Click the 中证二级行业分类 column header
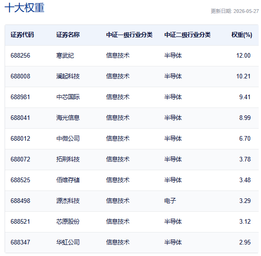261x256 pixels. coord(187,35)
